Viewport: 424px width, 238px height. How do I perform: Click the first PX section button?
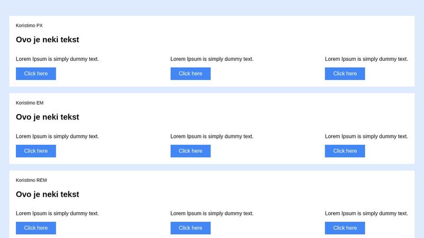[36, 74]
